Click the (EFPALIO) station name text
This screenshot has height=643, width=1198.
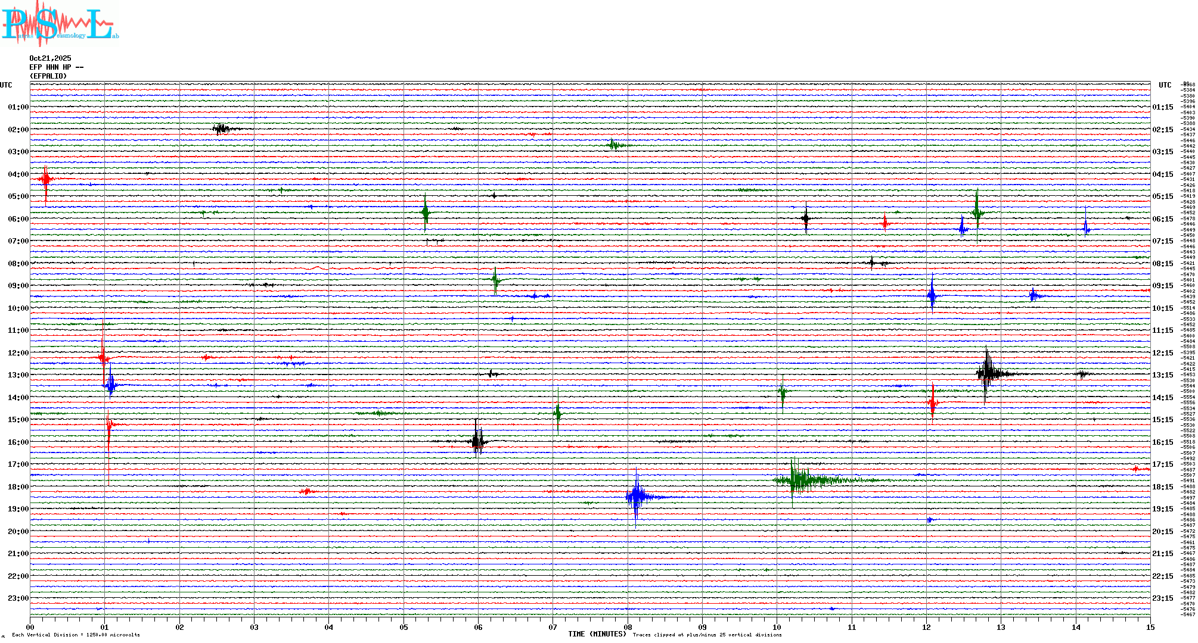[48, 76]
